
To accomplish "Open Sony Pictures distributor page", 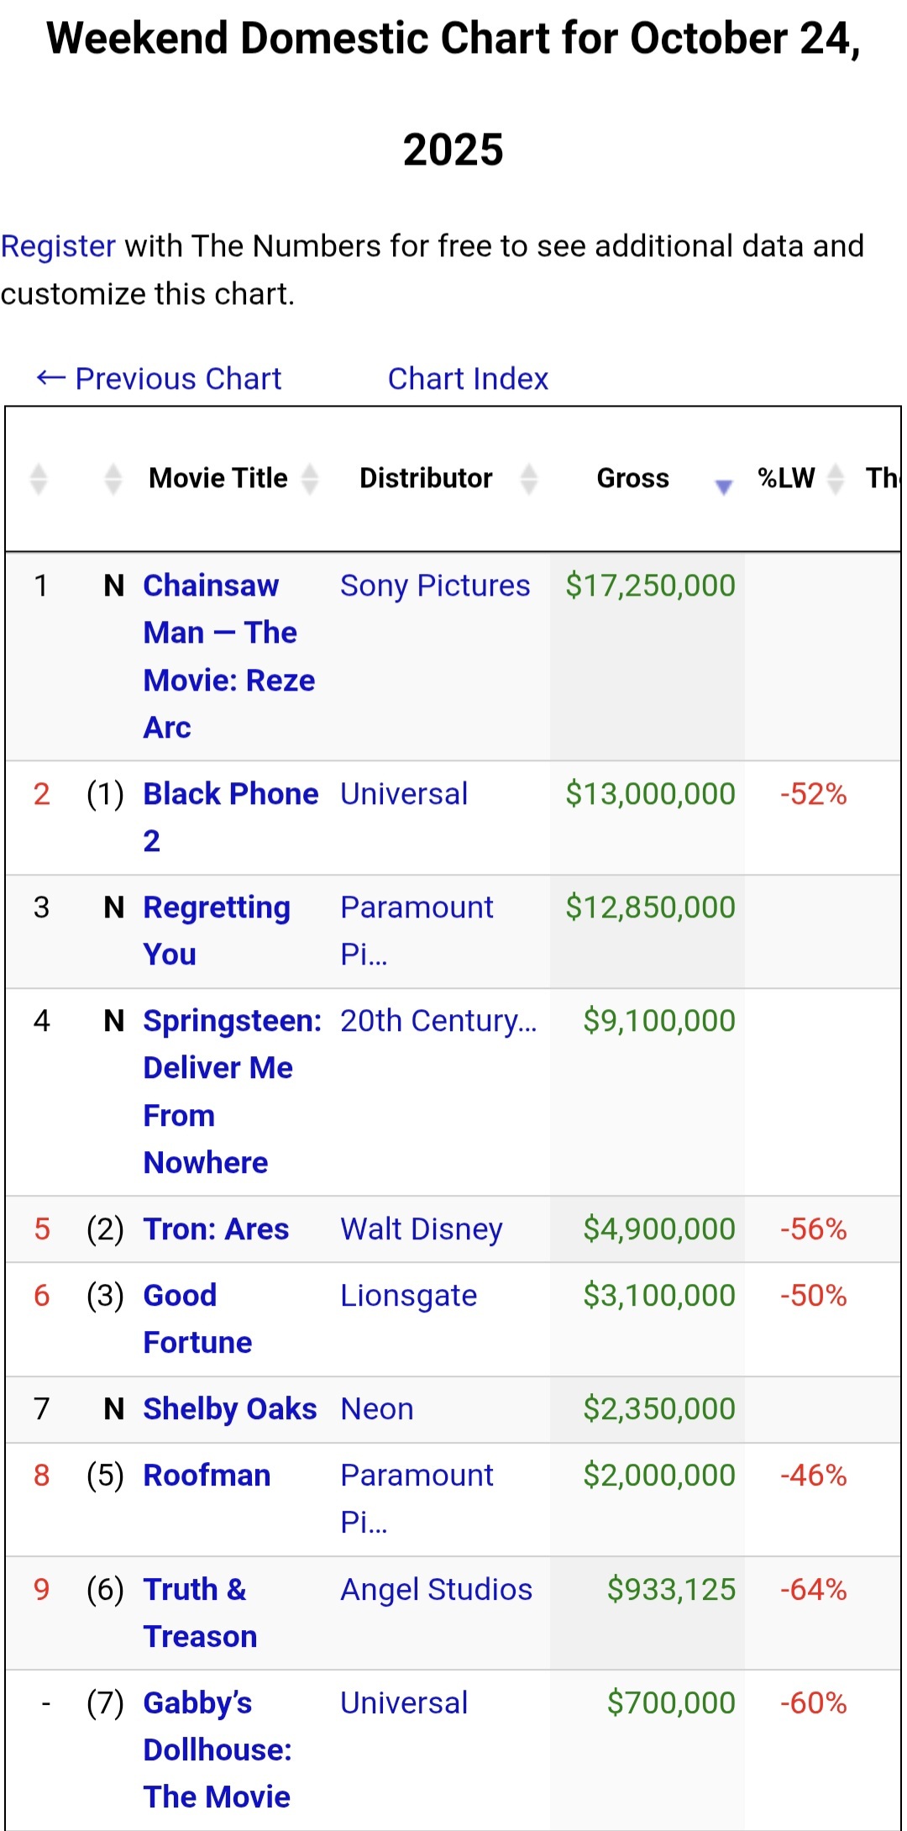I will [435, 586].
